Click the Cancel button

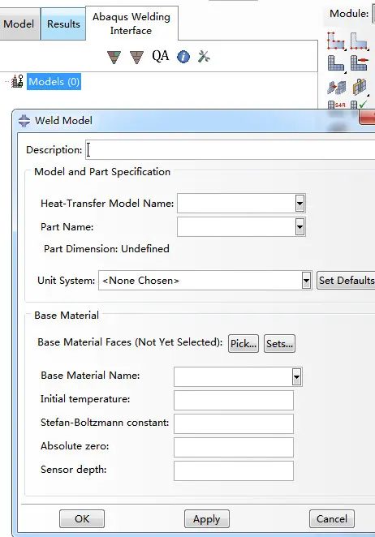(x=331, y=519)
